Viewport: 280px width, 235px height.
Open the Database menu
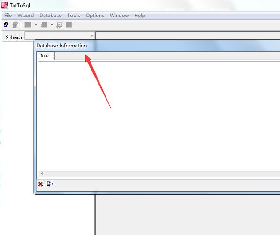pyautogui.click(x=51, y=16)
